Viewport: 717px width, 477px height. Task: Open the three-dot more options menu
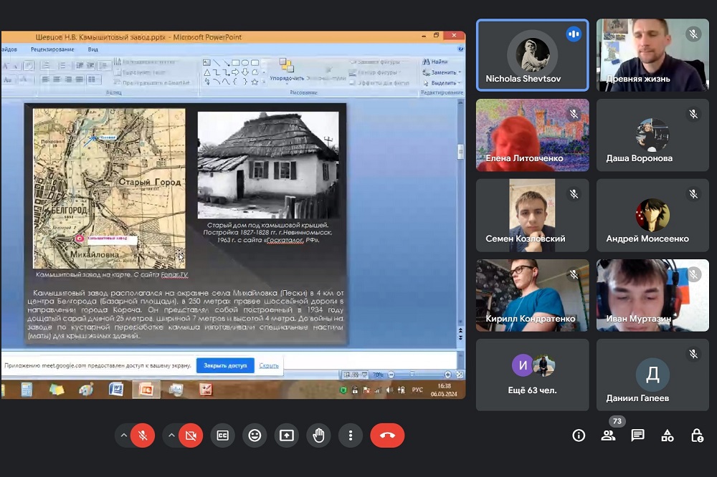pos(350,435)
